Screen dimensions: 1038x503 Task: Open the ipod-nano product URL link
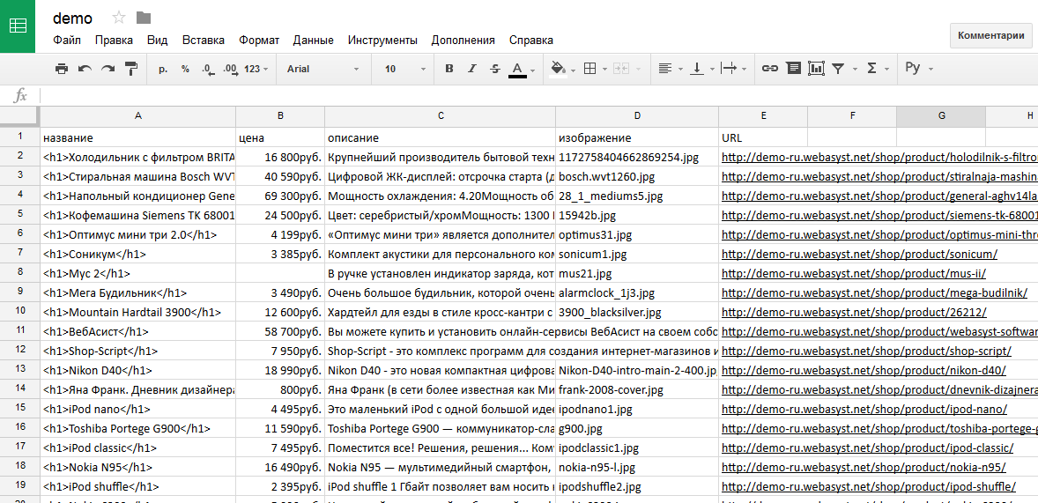[864, 409]
